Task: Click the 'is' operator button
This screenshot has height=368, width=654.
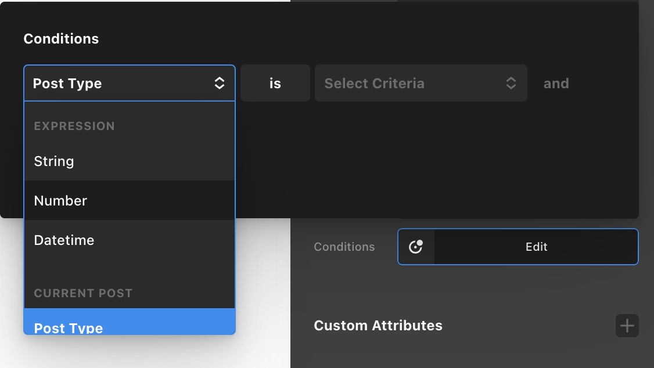Action: pos(275,83)
